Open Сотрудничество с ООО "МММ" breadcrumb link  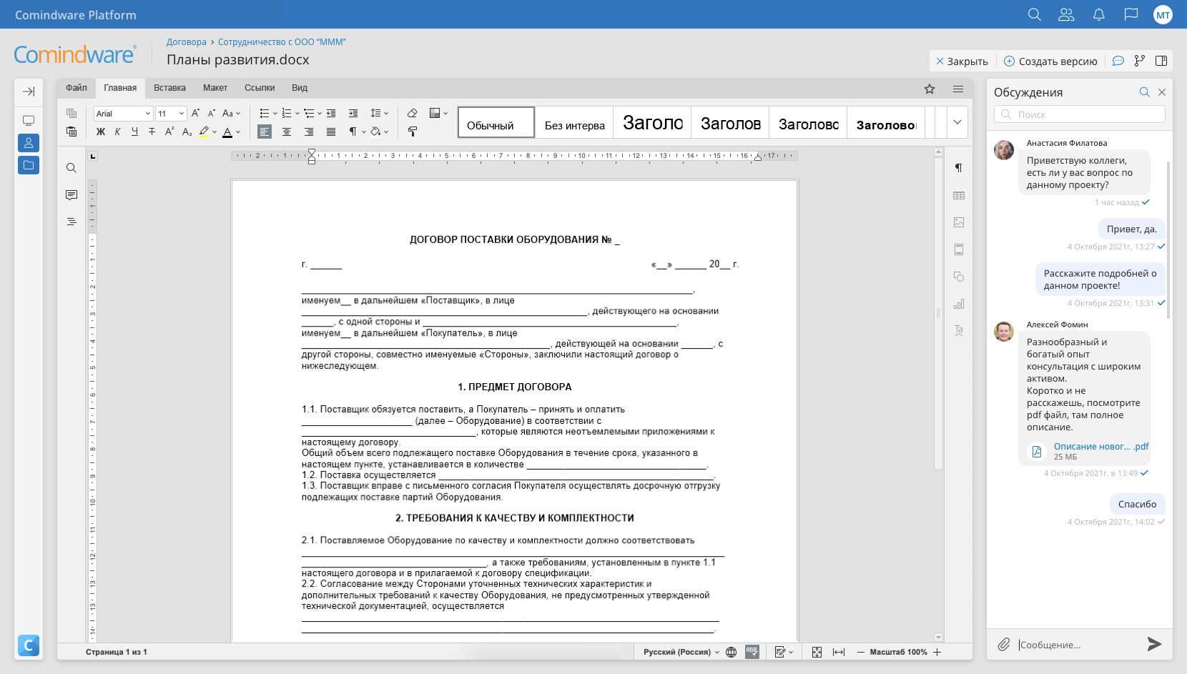click(282, 42)
